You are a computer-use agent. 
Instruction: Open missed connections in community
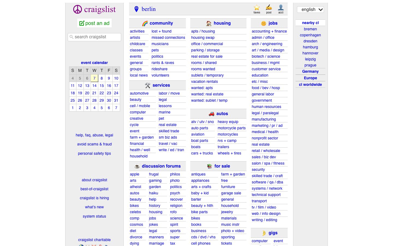click(168, 38)
